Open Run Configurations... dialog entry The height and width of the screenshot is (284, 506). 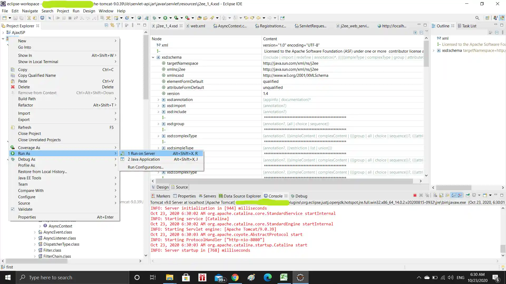[145, 167]
